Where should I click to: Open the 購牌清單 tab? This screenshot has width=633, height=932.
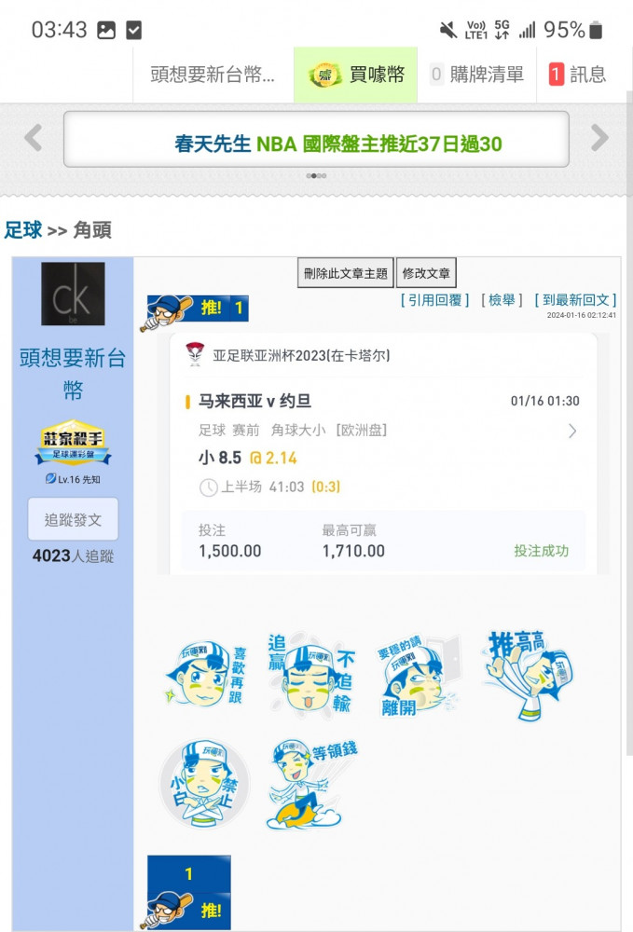[476, 75]
